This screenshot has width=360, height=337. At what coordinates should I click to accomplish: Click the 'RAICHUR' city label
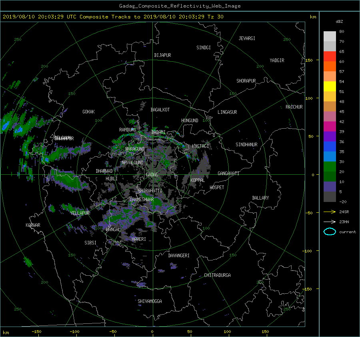click(294, 107)
